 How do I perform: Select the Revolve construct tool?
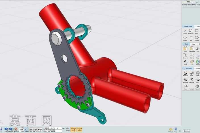click(191, 80)
